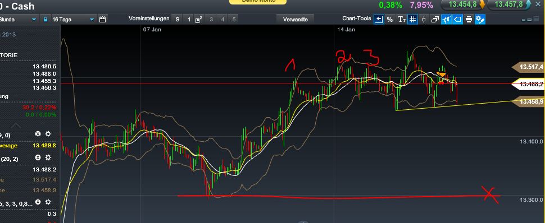The height and width of the screenshot is (223, 545).
Task: Save layout as preset 2
Action: click(x=198, y=20)
